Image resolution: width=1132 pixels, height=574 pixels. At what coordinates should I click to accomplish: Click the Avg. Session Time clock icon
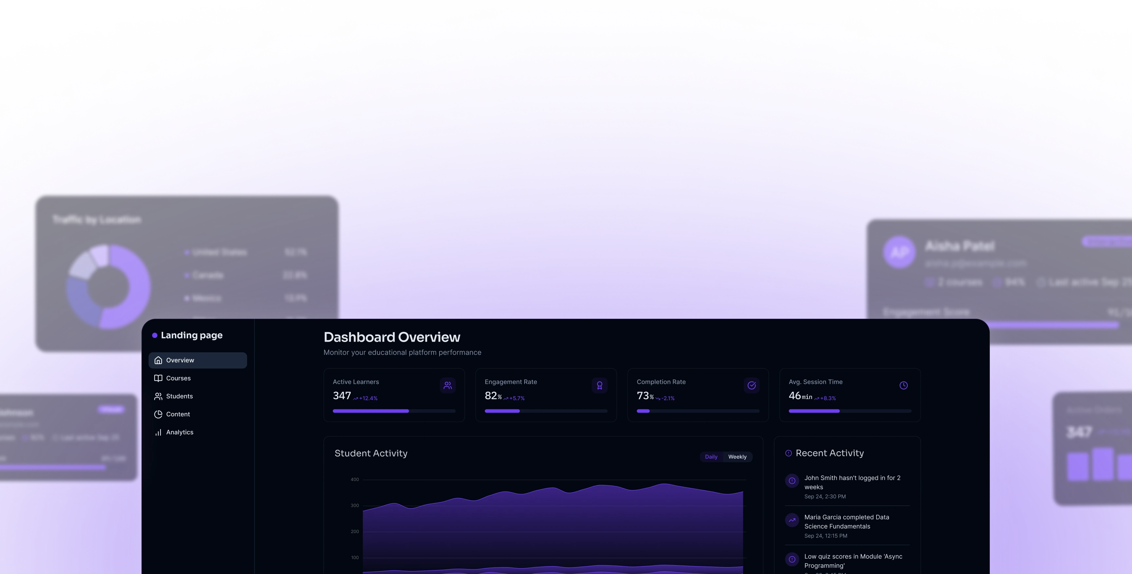[903, 385]
